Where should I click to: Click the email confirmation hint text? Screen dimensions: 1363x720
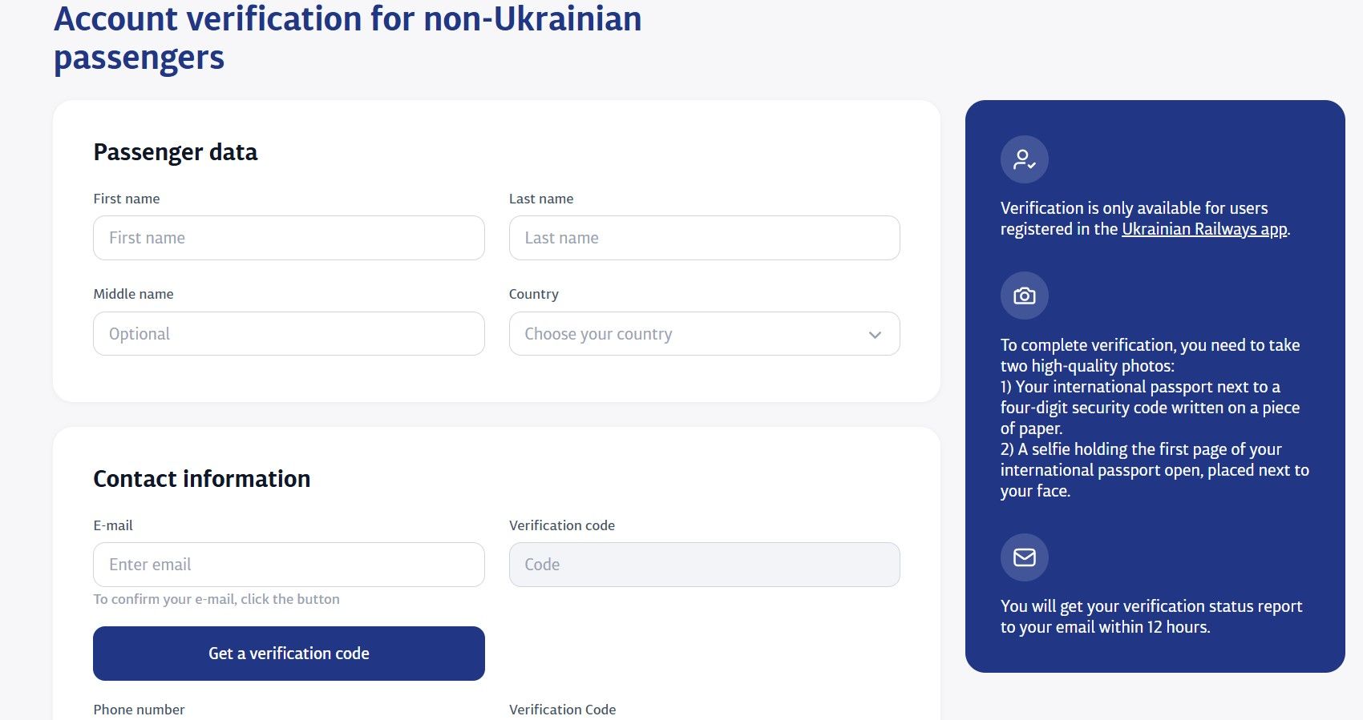click(x=216, y=599)
